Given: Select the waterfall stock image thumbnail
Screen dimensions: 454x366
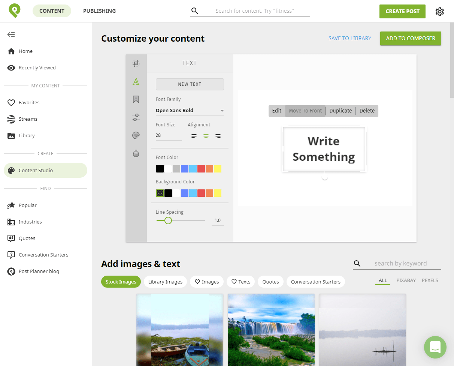Looking at the screenshot, I should click(x=271, y=330).
